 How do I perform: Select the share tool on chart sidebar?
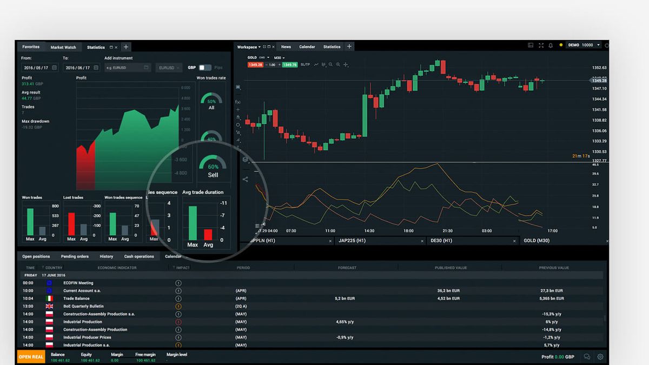pos(245,179)
